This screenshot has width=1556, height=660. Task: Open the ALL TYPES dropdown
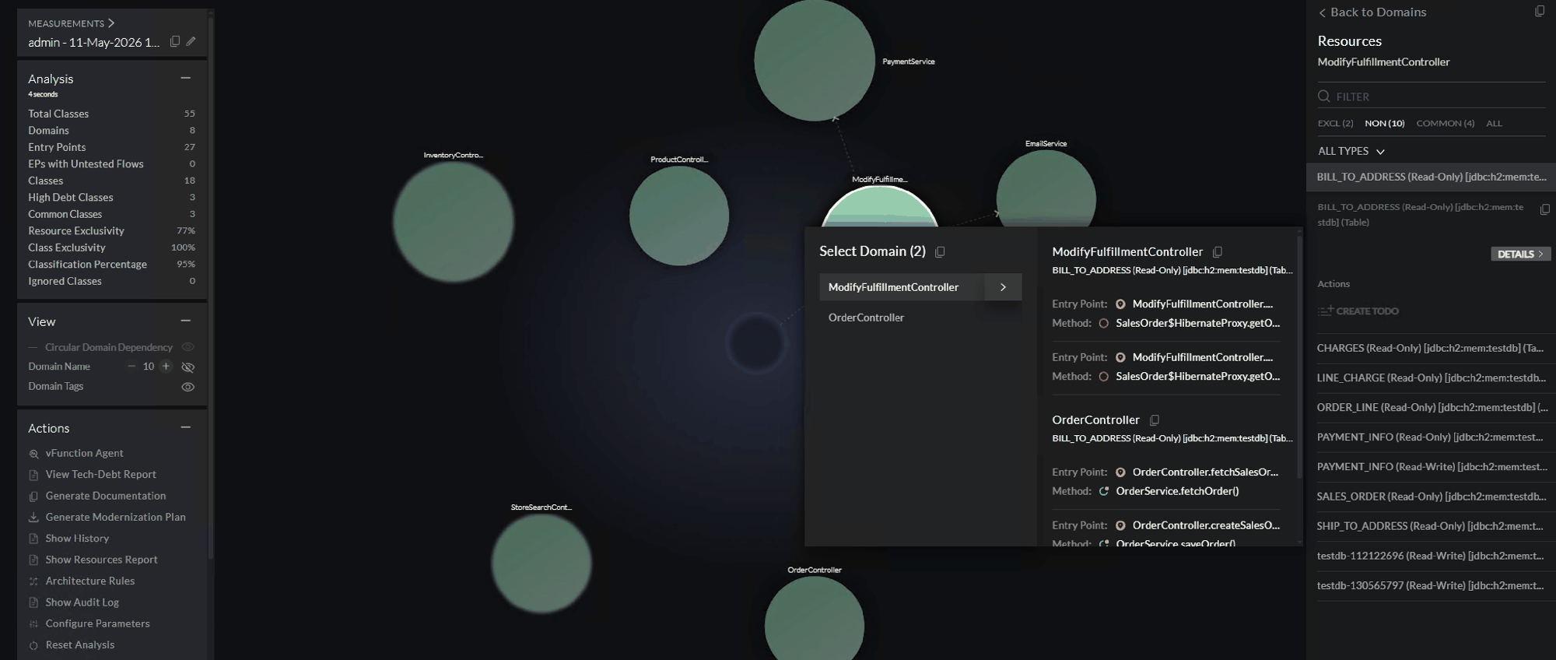tap(1351, 151)
